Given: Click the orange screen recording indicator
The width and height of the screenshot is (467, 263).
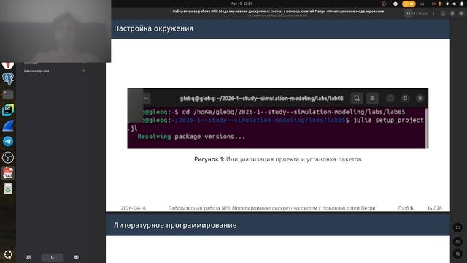Looking at the screenshot, I should (x=409, y=4).
